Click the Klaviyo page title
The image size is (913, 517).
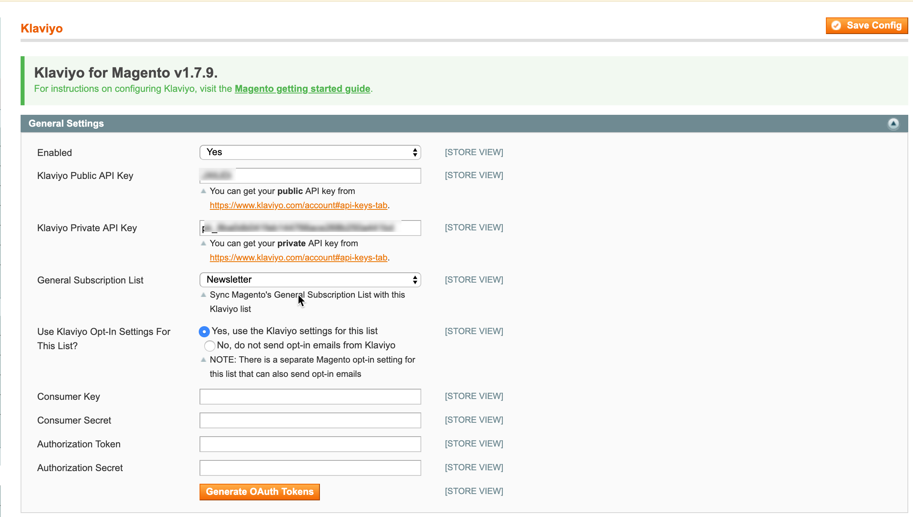click(x=42, y=29)
